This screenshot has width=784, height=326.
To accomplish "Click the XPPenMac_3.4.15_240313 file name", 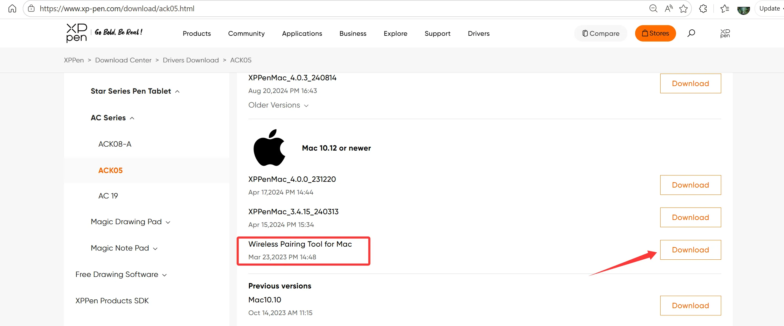I will coord(293,212).
